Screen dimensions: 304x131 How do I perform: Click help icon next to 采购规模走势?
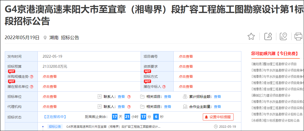point(32,77)
